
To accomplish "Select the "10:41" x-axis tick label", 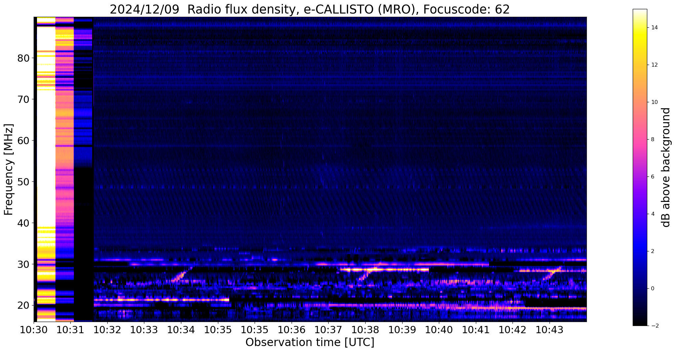I will (476, 330).
